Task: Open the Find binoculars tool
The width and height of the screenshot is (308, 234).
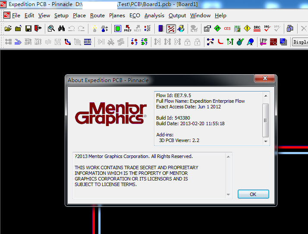Action: (x=62, y=28)
